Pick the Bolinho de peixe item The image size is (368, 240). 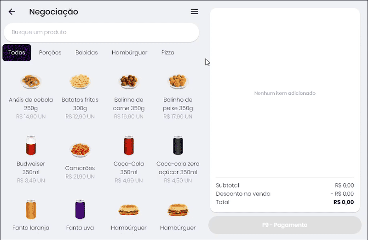178,82
